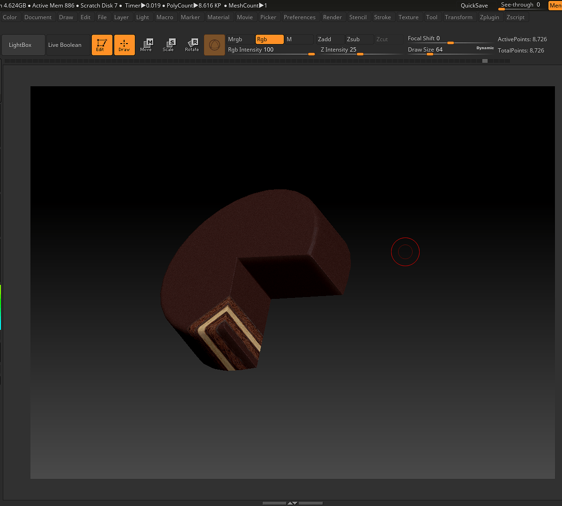562x506 pixels.
Task: Expand bottom shelf divider arrows
Action: pyautogui.click(x=292, y=503)
